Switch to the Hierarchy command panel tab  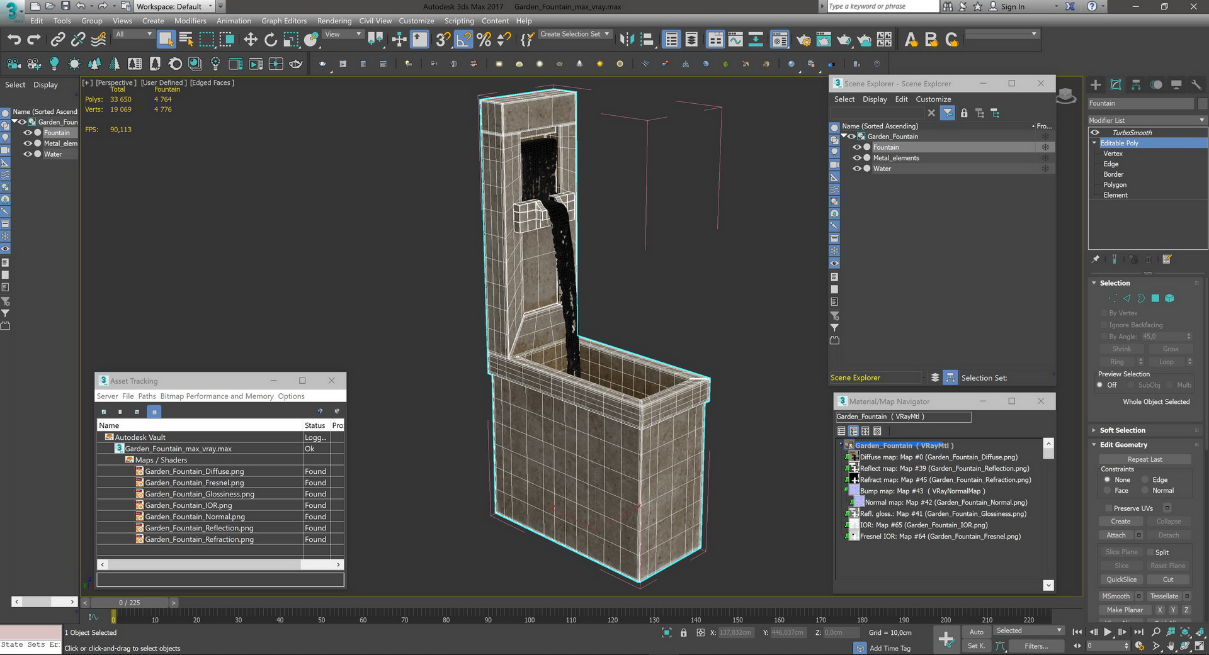click(1136, 85)
